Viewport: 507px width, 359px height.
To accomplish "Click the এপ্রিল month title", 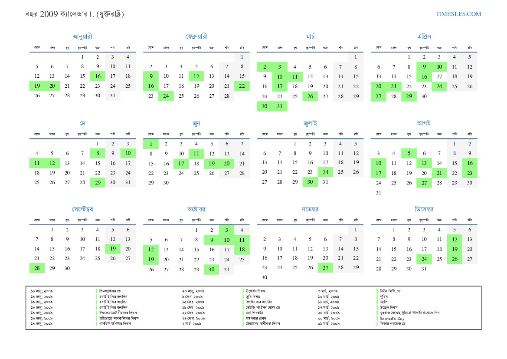I will point(424,36).
